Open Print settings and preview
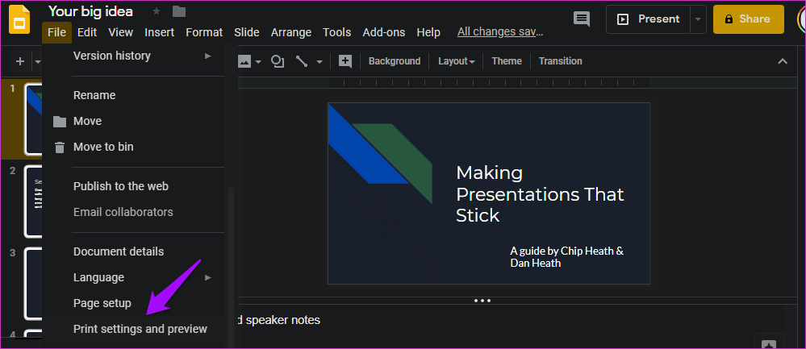Screen dimensions: 806x349 click(x=134, y=329)
